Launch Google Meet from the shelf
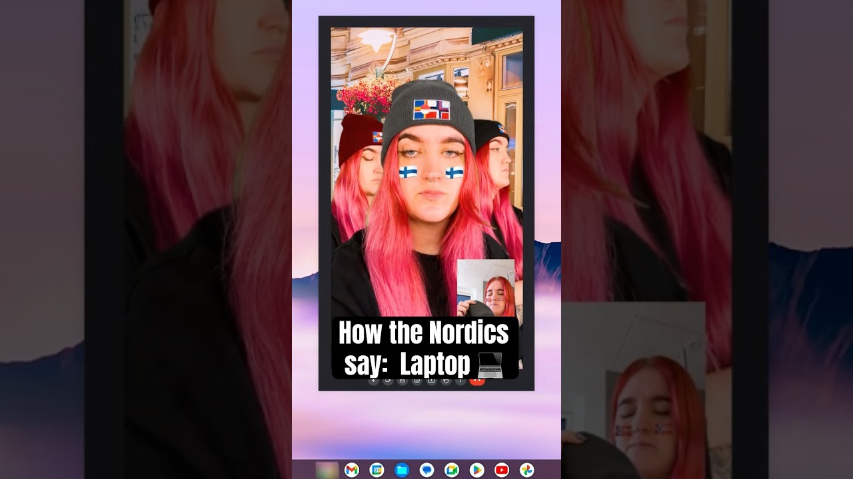The width and height of the screenshot is (853, 479). tap(452, 470)
